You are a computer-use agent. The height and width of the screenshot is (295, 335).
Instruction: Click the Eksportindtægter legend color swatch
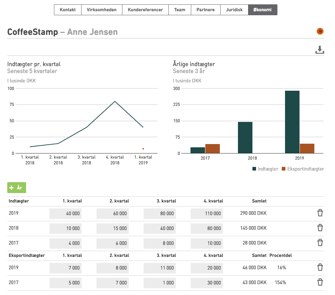click(x=284, y=169)
